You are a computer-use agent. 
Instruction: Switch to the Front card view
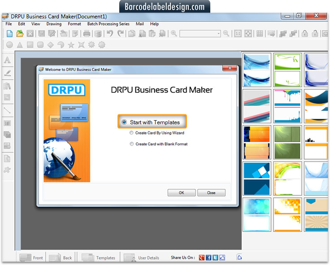click(31, 257)
